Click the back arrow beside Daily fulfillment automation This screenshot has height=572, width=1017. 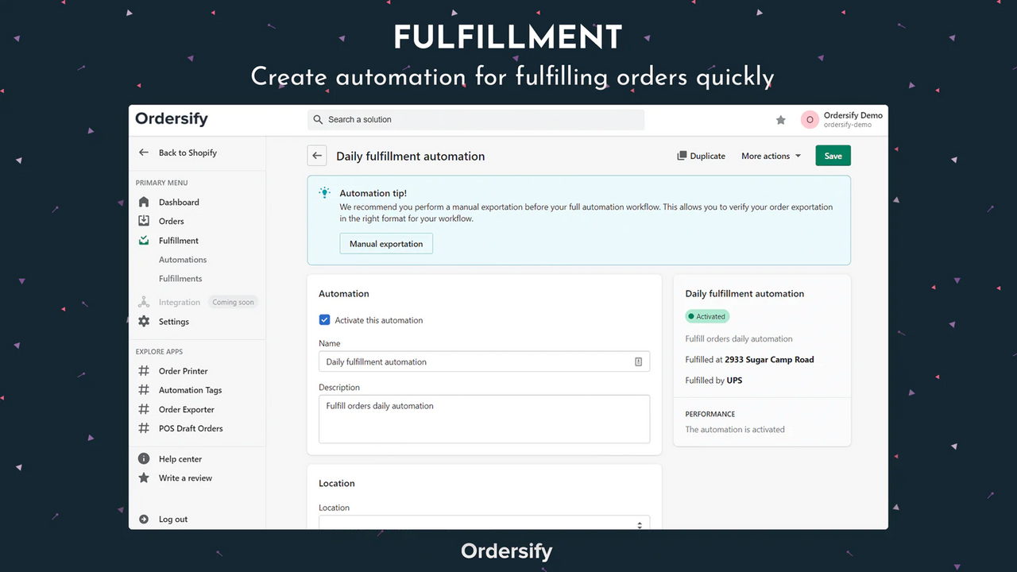[317, 156]
